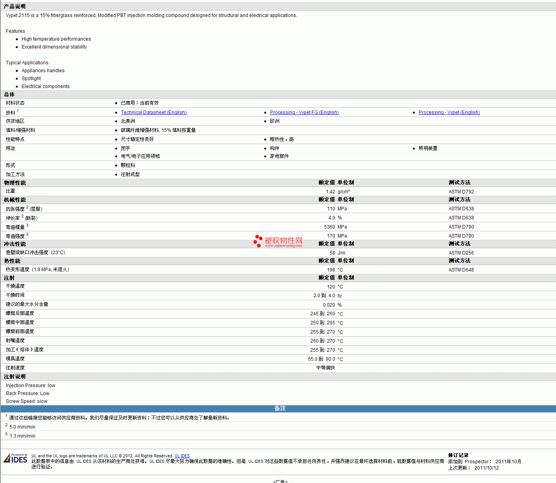Click the 干燥时间 row label
The width and height of the screenshot is (556, 483).
15,295
